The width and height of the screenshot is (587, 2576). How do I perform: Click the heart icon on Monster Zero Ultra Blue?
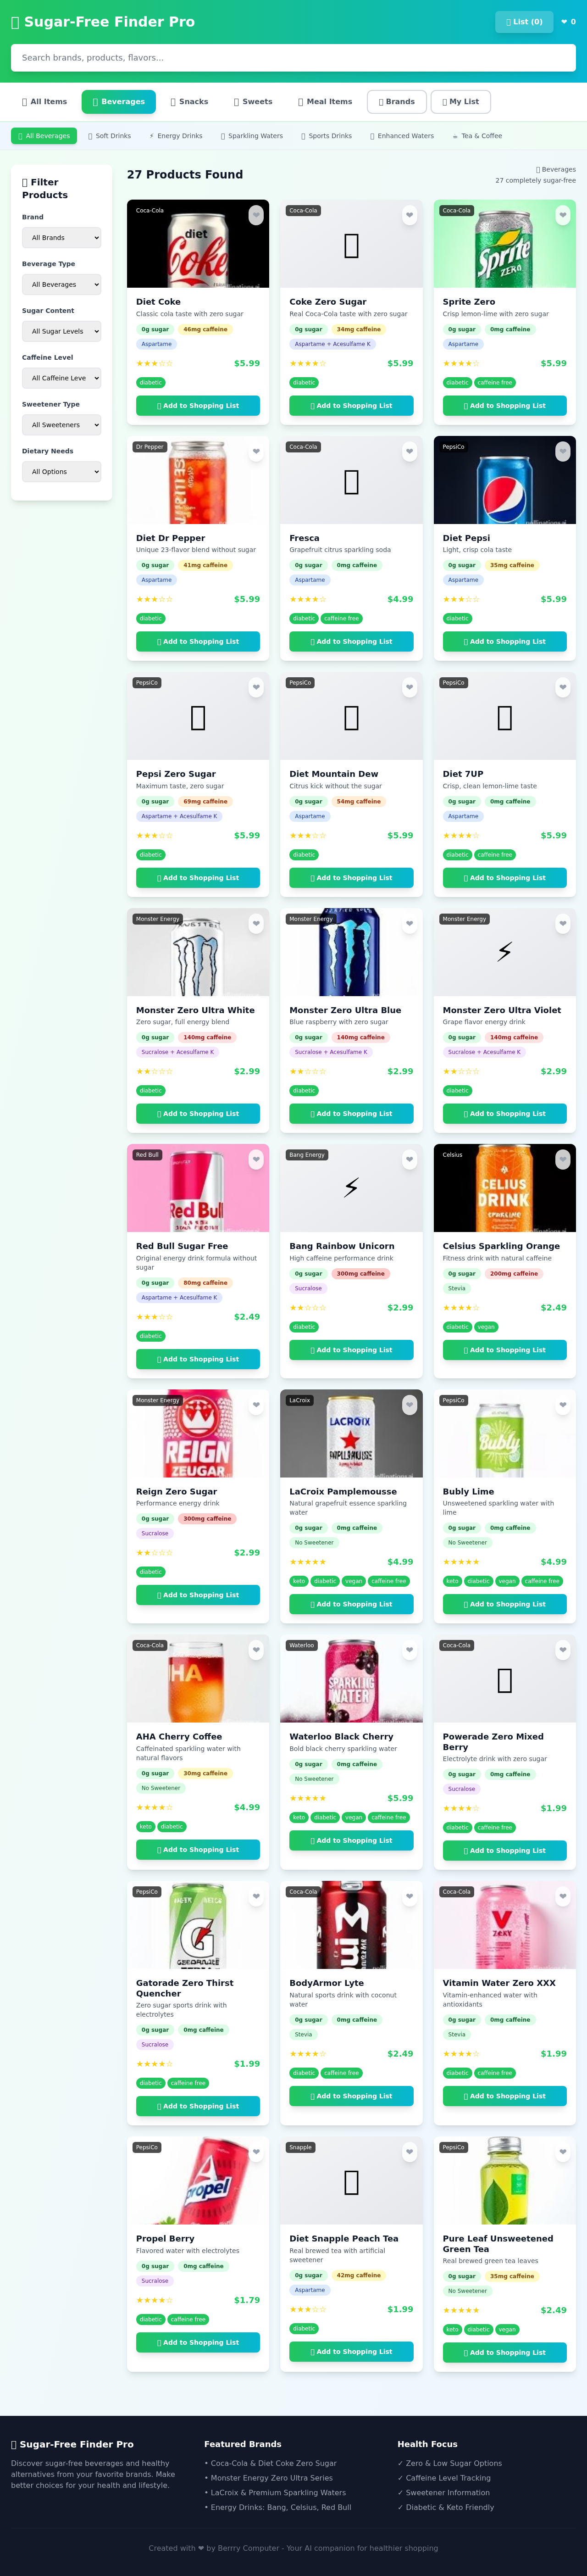tap(409, 924)
